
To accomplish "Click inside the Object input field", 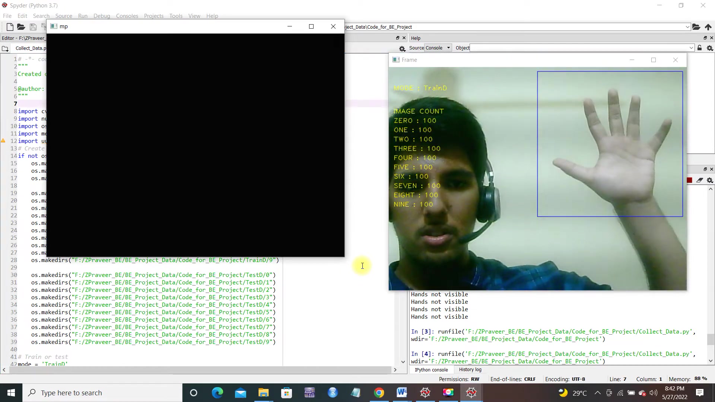I will (579, 48).
